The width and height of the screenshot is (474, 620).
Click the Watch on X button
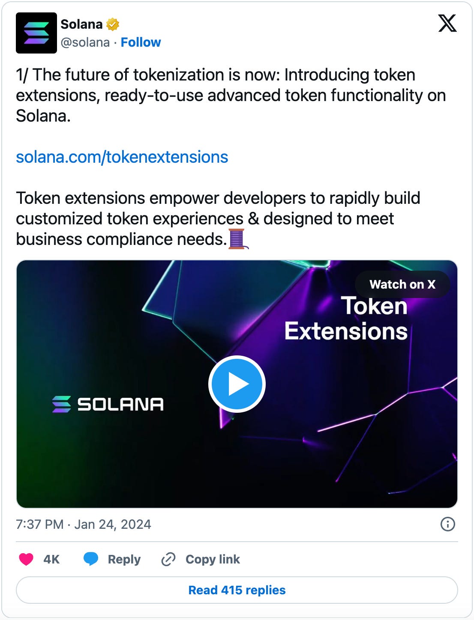click(402, 284)
